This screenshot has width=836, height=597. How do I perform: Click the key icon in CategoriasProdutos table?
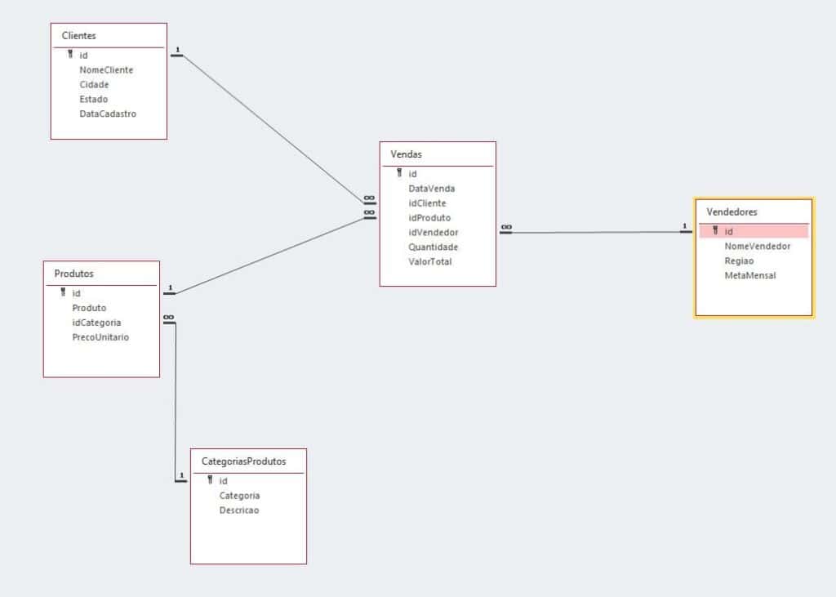(x=210, y=480)
